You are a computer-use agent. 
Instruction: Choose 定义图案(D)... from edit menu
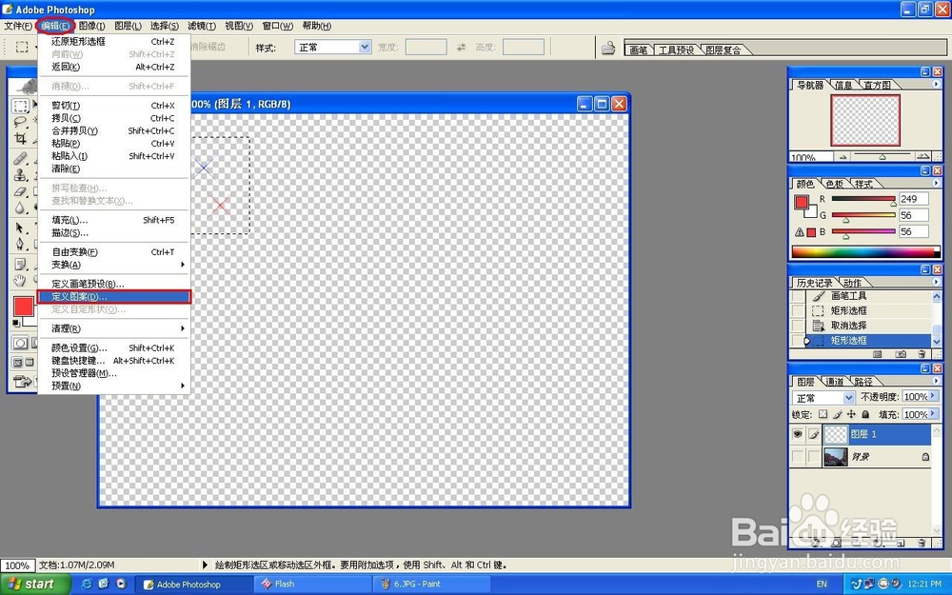pos(114,297)
